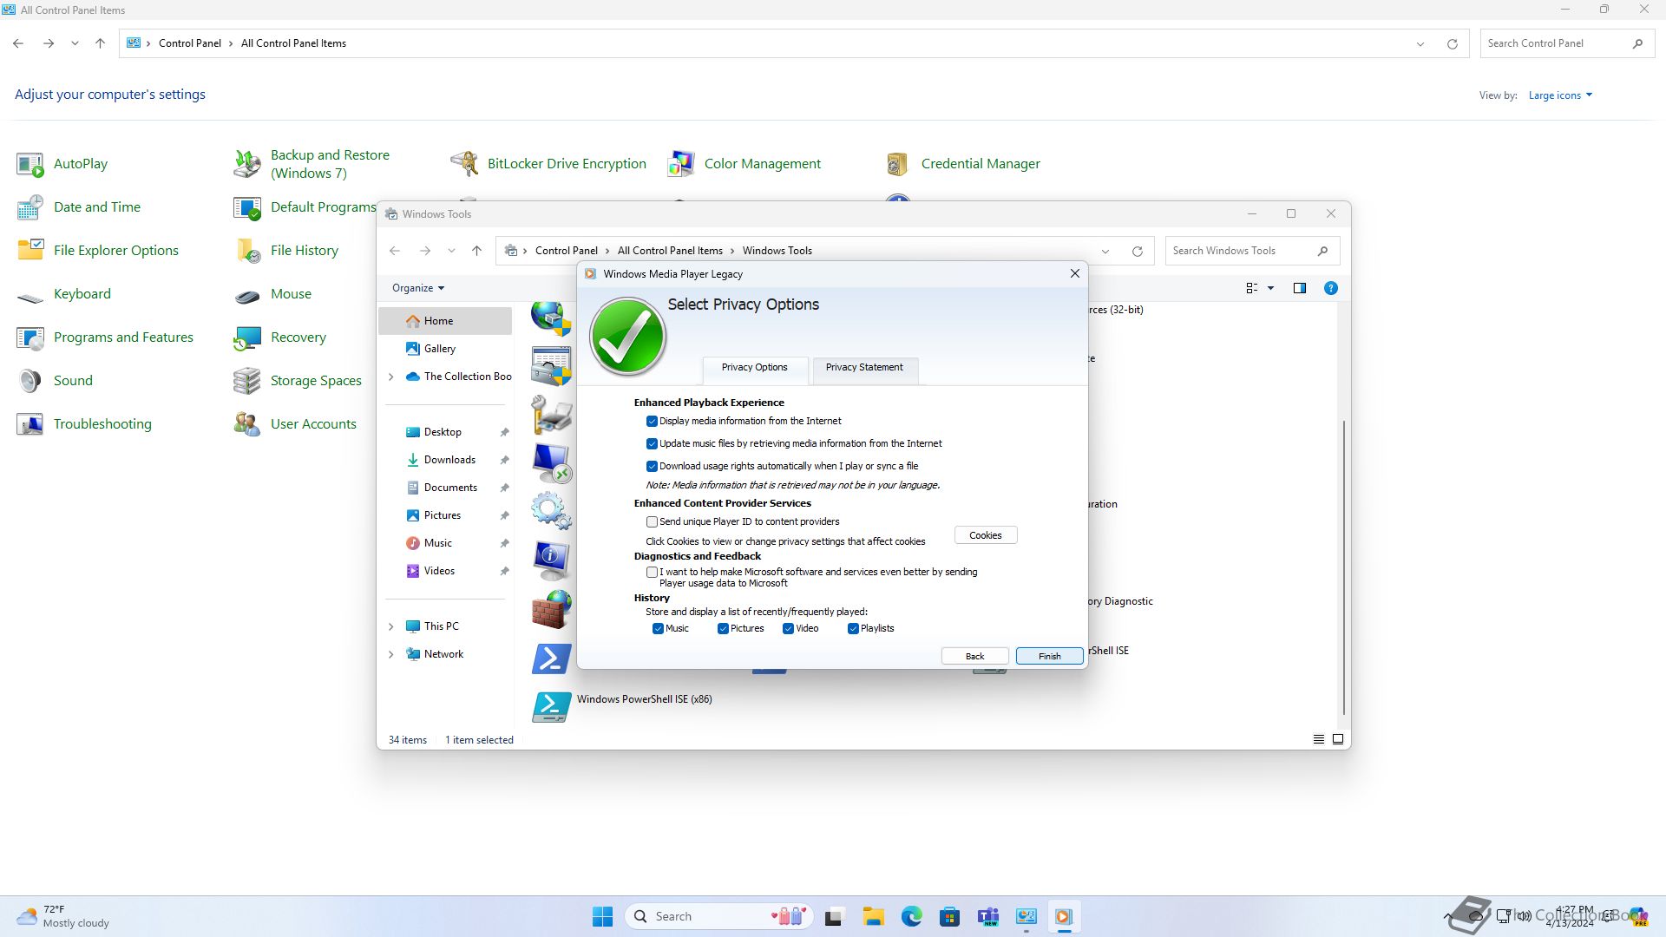The width and height of the screenshot is (1666, 937).
Task: Uncheck Update music files by retrieving media information
Action: [652, 444]
